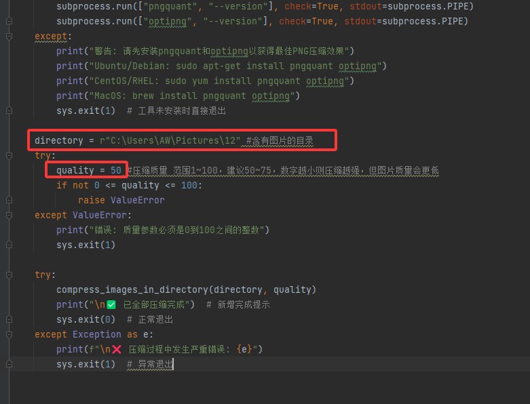Click the string '错误: 质量参数必须是0到100之间的整数'

pos(176,230)
